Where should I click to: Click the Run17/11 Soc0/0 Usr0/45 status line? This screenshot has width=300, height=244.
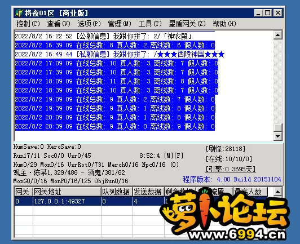52,156
